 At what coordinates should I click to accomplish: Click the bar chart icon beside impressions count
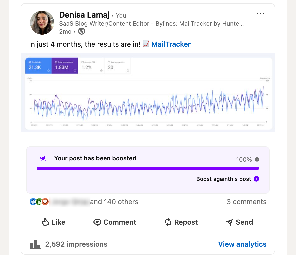pos(35,244)
